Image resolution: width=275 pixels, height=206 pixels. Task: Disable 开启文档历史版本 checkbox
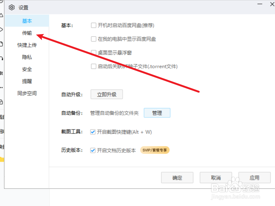click(93, 150)
